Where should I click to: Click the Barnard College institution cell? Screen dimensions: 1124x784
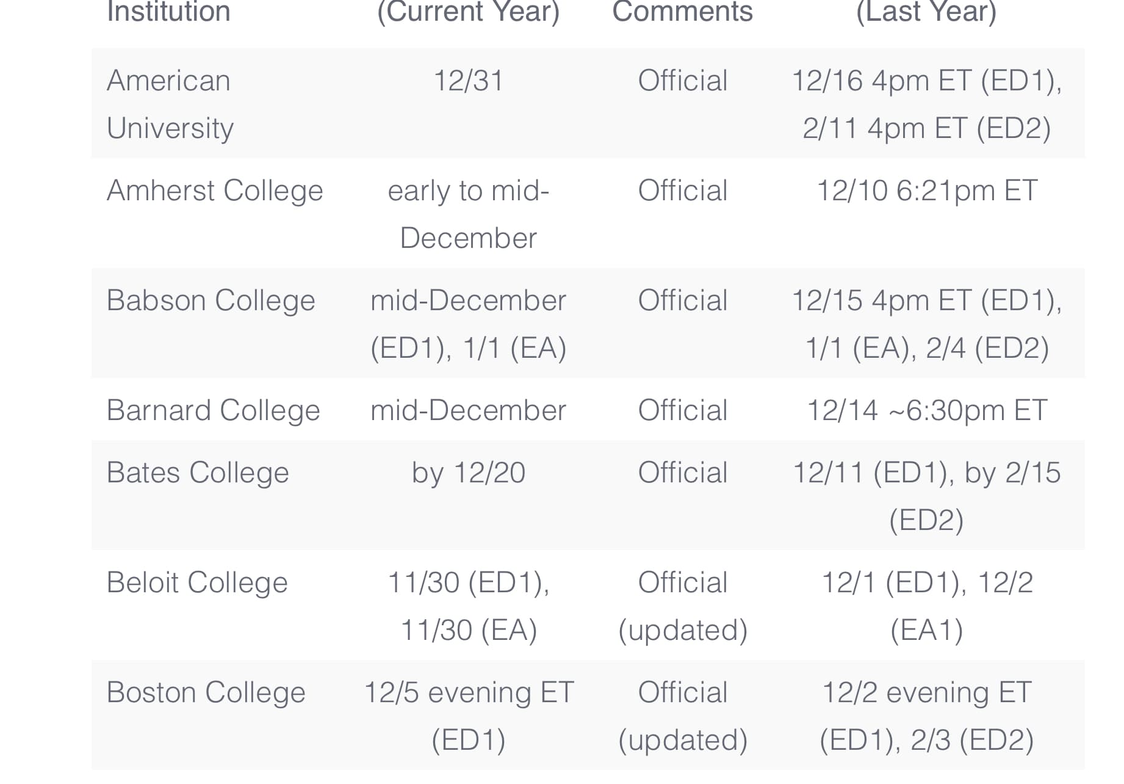click(x=213, y=410)
